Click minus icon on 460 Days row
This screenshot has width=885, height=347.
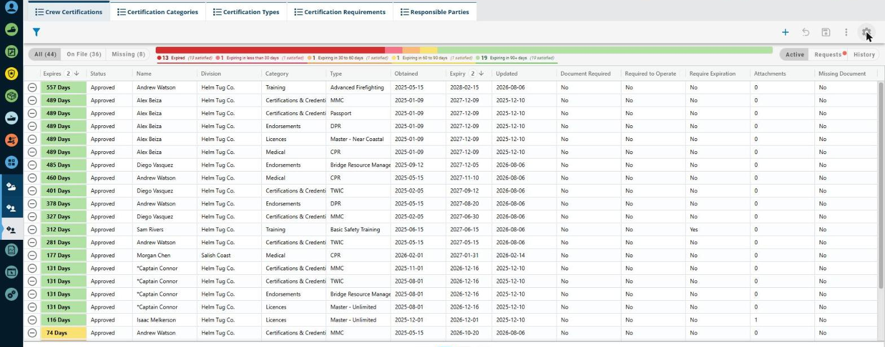point(32,178)
